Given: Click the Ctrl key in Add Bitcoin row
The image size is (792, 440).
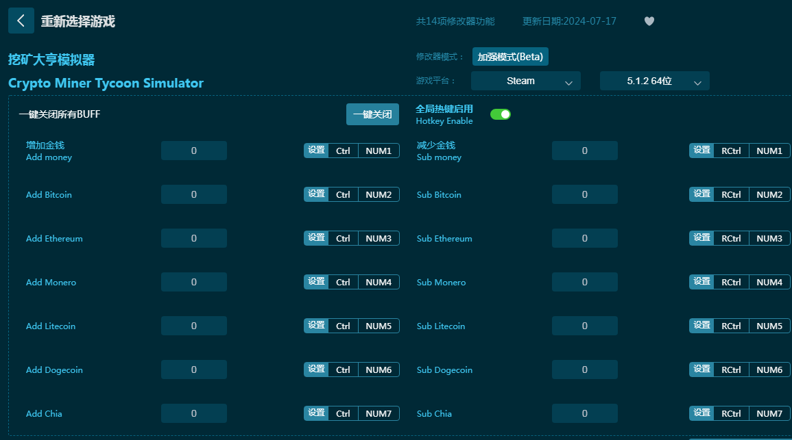Looking at the screenshot, I should click(x=343, y=194).
